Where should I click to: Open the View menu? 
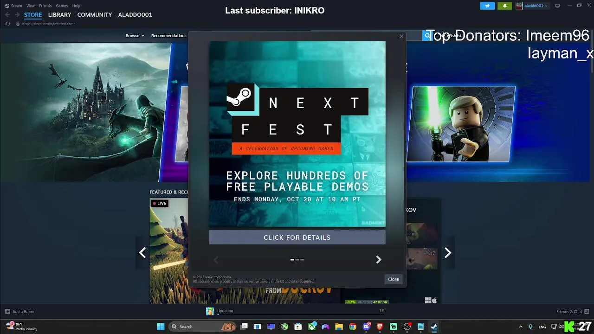pos(31,6)
